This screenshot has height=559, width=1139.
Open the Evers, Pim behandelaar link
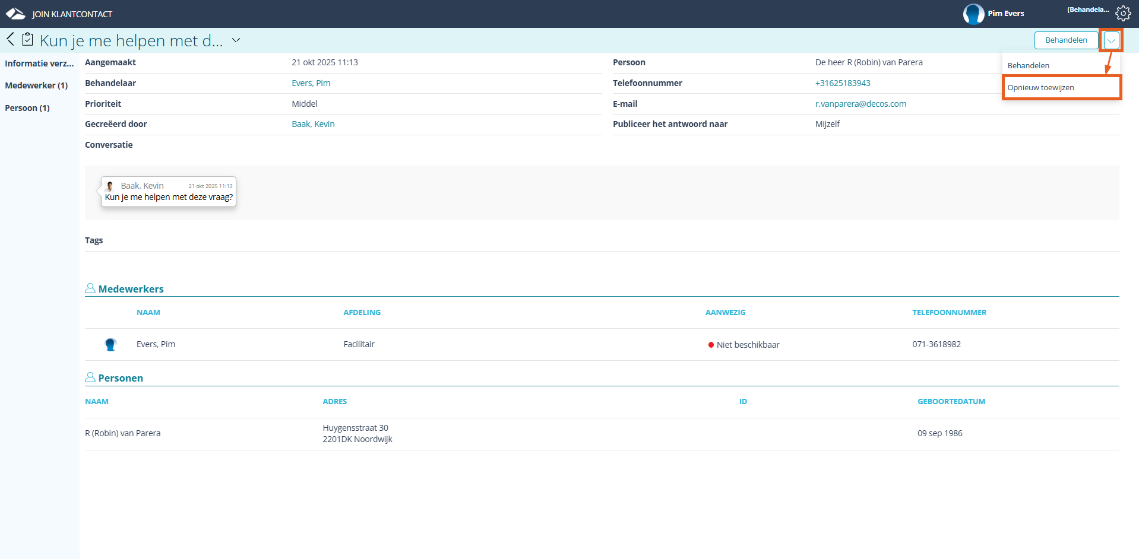[x=311, y=83]
